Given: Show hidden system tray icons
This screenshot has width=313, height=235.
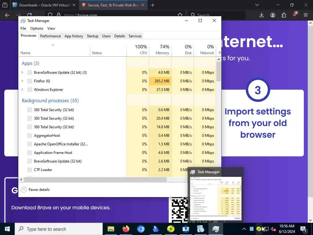Looking at the screenshot, I should point(244,229).
